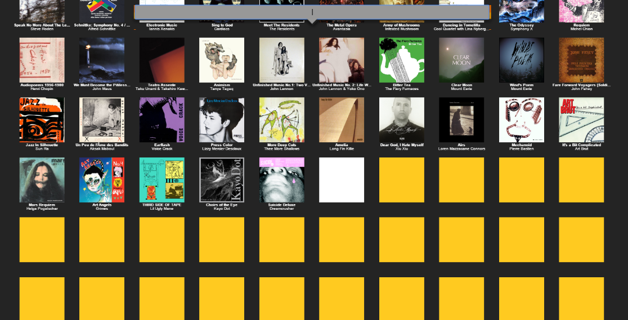Click the title 'Schnittke: Symphony No. 4 / ...'
Viewport: 628px width, 320px height.
coord(102,25)
